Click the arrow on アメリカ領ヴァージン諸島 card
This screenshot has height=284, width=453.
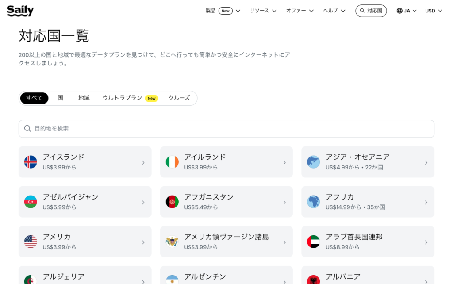coord(284,242)
